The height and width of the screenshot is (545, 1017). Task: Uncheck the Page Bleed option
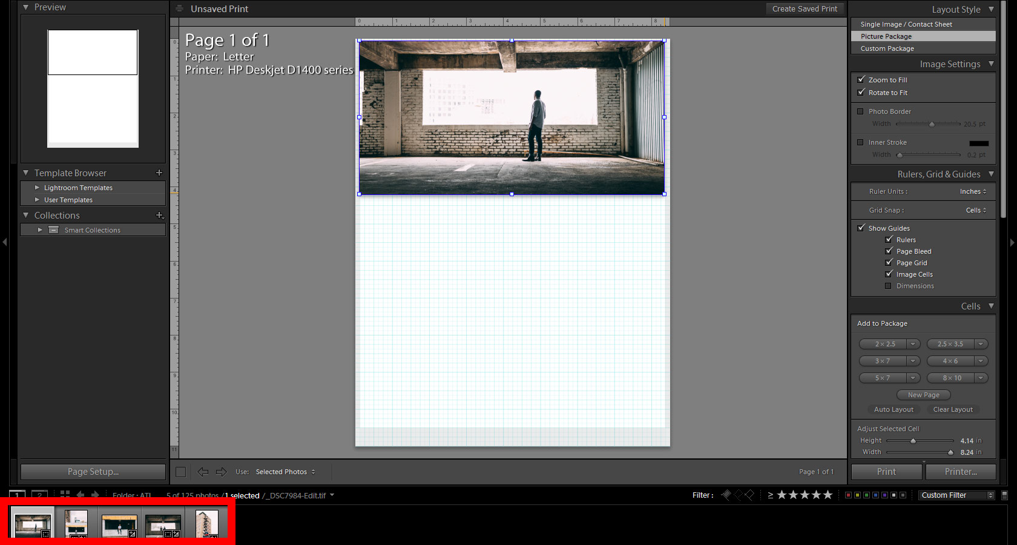click(x=889, y=251)
